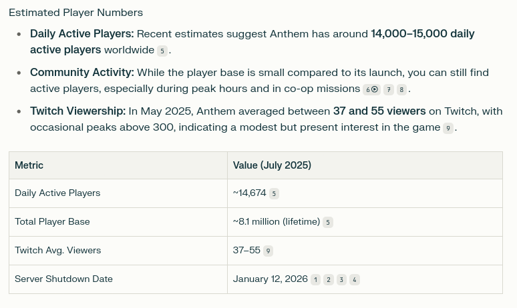Screen dimensions: 517x308
Task: Select the "Server Shutdown Date" table cell
Action: 118,279
